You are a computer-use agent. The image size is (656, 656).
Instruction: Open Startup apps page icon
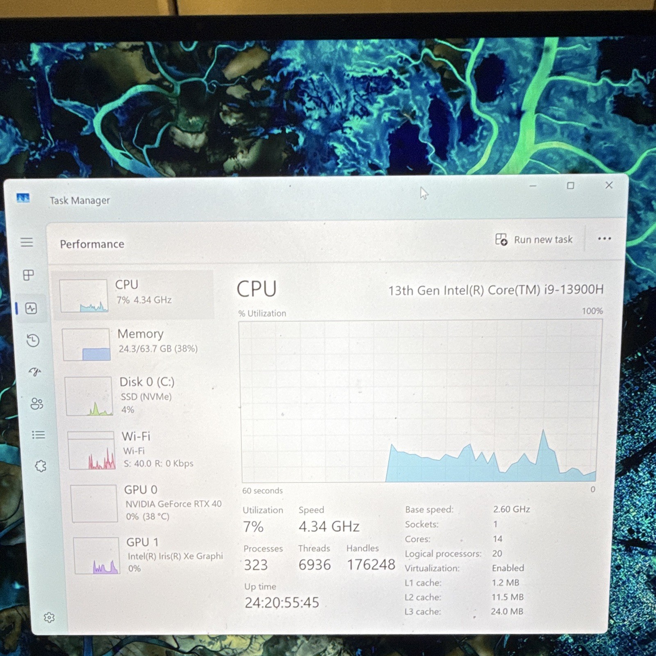[35, 372]
